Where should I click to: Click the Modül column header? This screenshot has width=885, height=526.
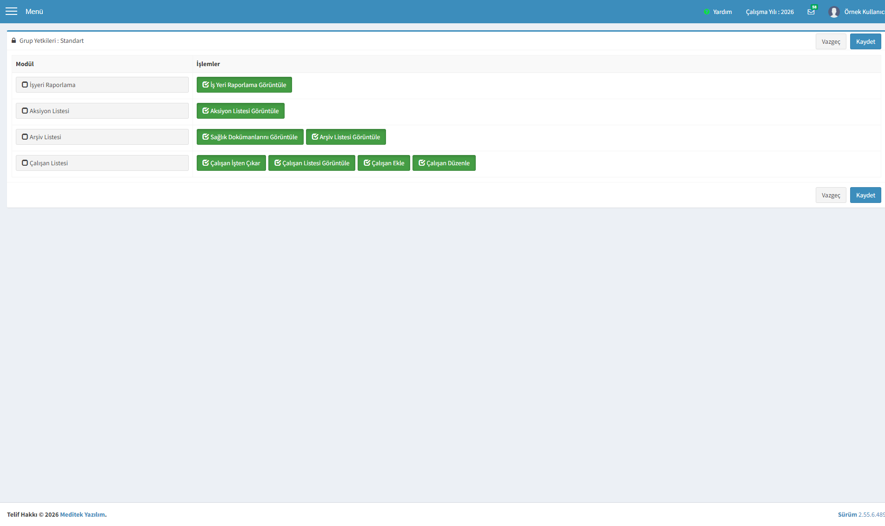[x=25, y=64]
